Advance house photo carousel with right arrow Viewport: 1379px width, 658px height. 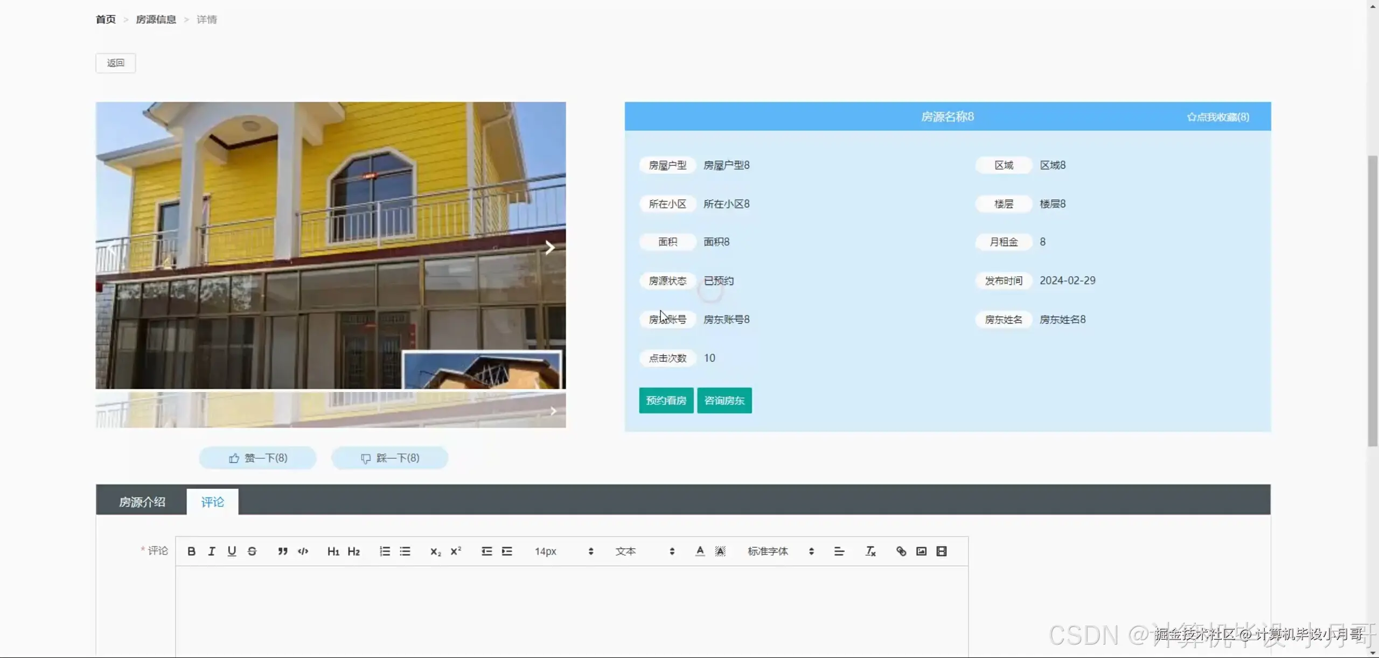[549, 248]
